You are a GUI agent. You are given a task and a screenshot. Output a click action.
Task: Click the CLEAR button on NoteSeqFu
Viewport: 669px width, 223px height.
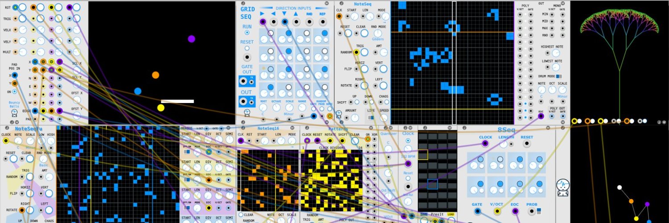click(x=30, y=158)
